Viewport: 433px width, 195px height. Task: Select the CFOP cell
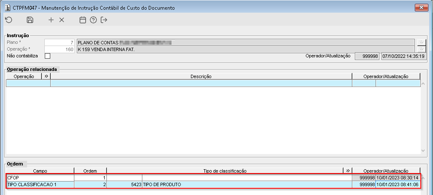pyautogui.click(x=40, y=178)
